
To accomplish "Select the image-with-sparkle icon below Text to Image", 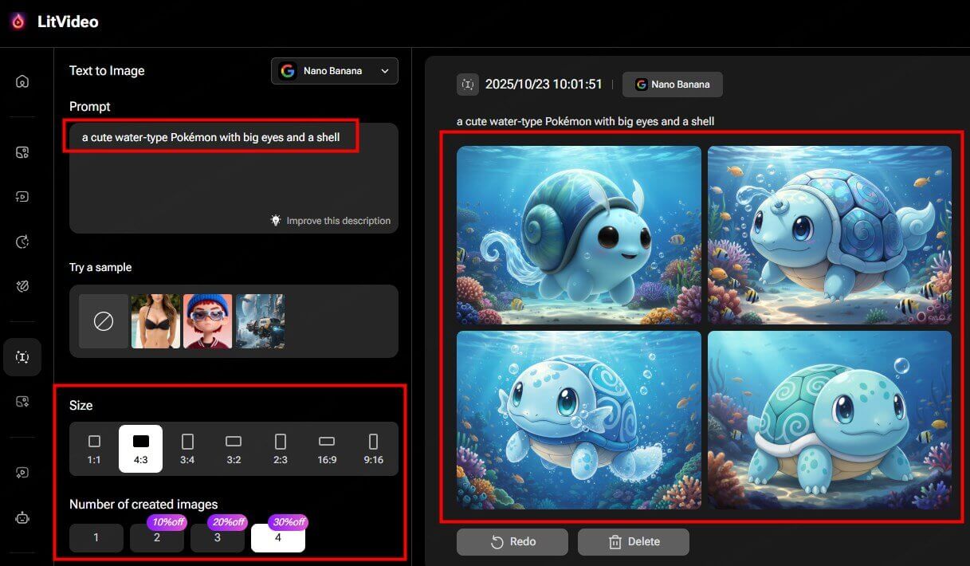I will (x=22, y=401).
